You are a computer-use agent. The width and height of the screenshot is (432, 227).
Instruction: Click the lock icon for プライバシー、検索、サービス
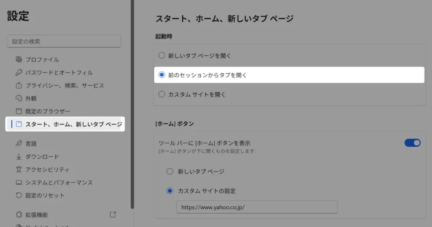(x=19, y=85)
